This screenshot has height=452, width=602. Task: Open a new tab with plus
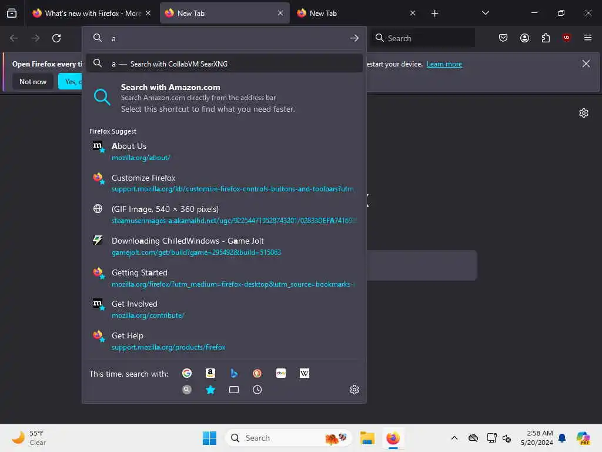[434, 14]
